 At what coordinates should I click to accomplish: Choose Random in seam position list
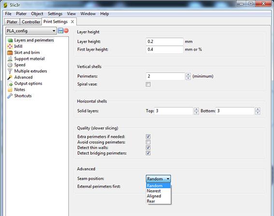coord(158,185)
